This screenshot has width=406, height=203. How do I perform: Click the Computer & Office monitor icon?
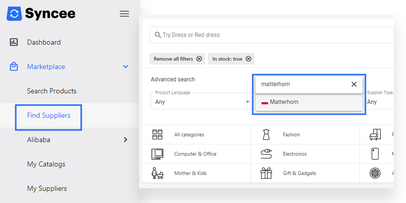(x=157, y=154)
